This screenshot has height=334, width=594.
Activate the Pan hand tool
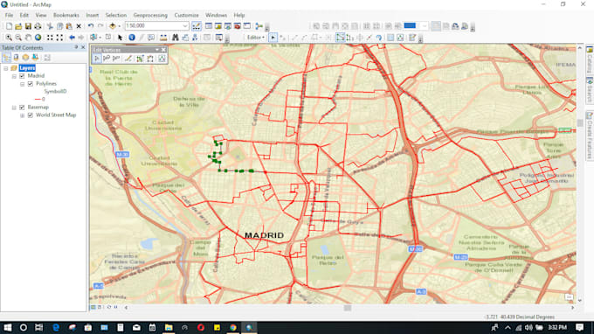click(x=28, y=38)
